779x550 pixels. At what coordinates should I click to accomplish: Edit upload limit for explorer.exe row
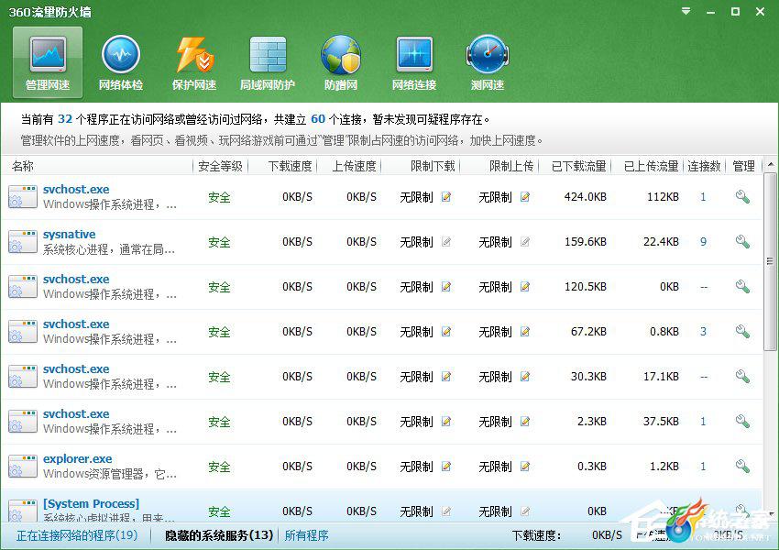(x=524, y=467)
